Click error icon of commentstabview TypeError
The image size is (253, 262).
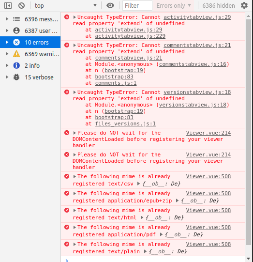click(67, 45)
